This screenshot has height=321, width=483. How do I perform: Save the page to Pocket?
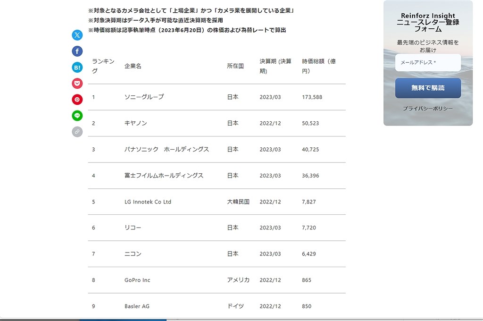77,83
